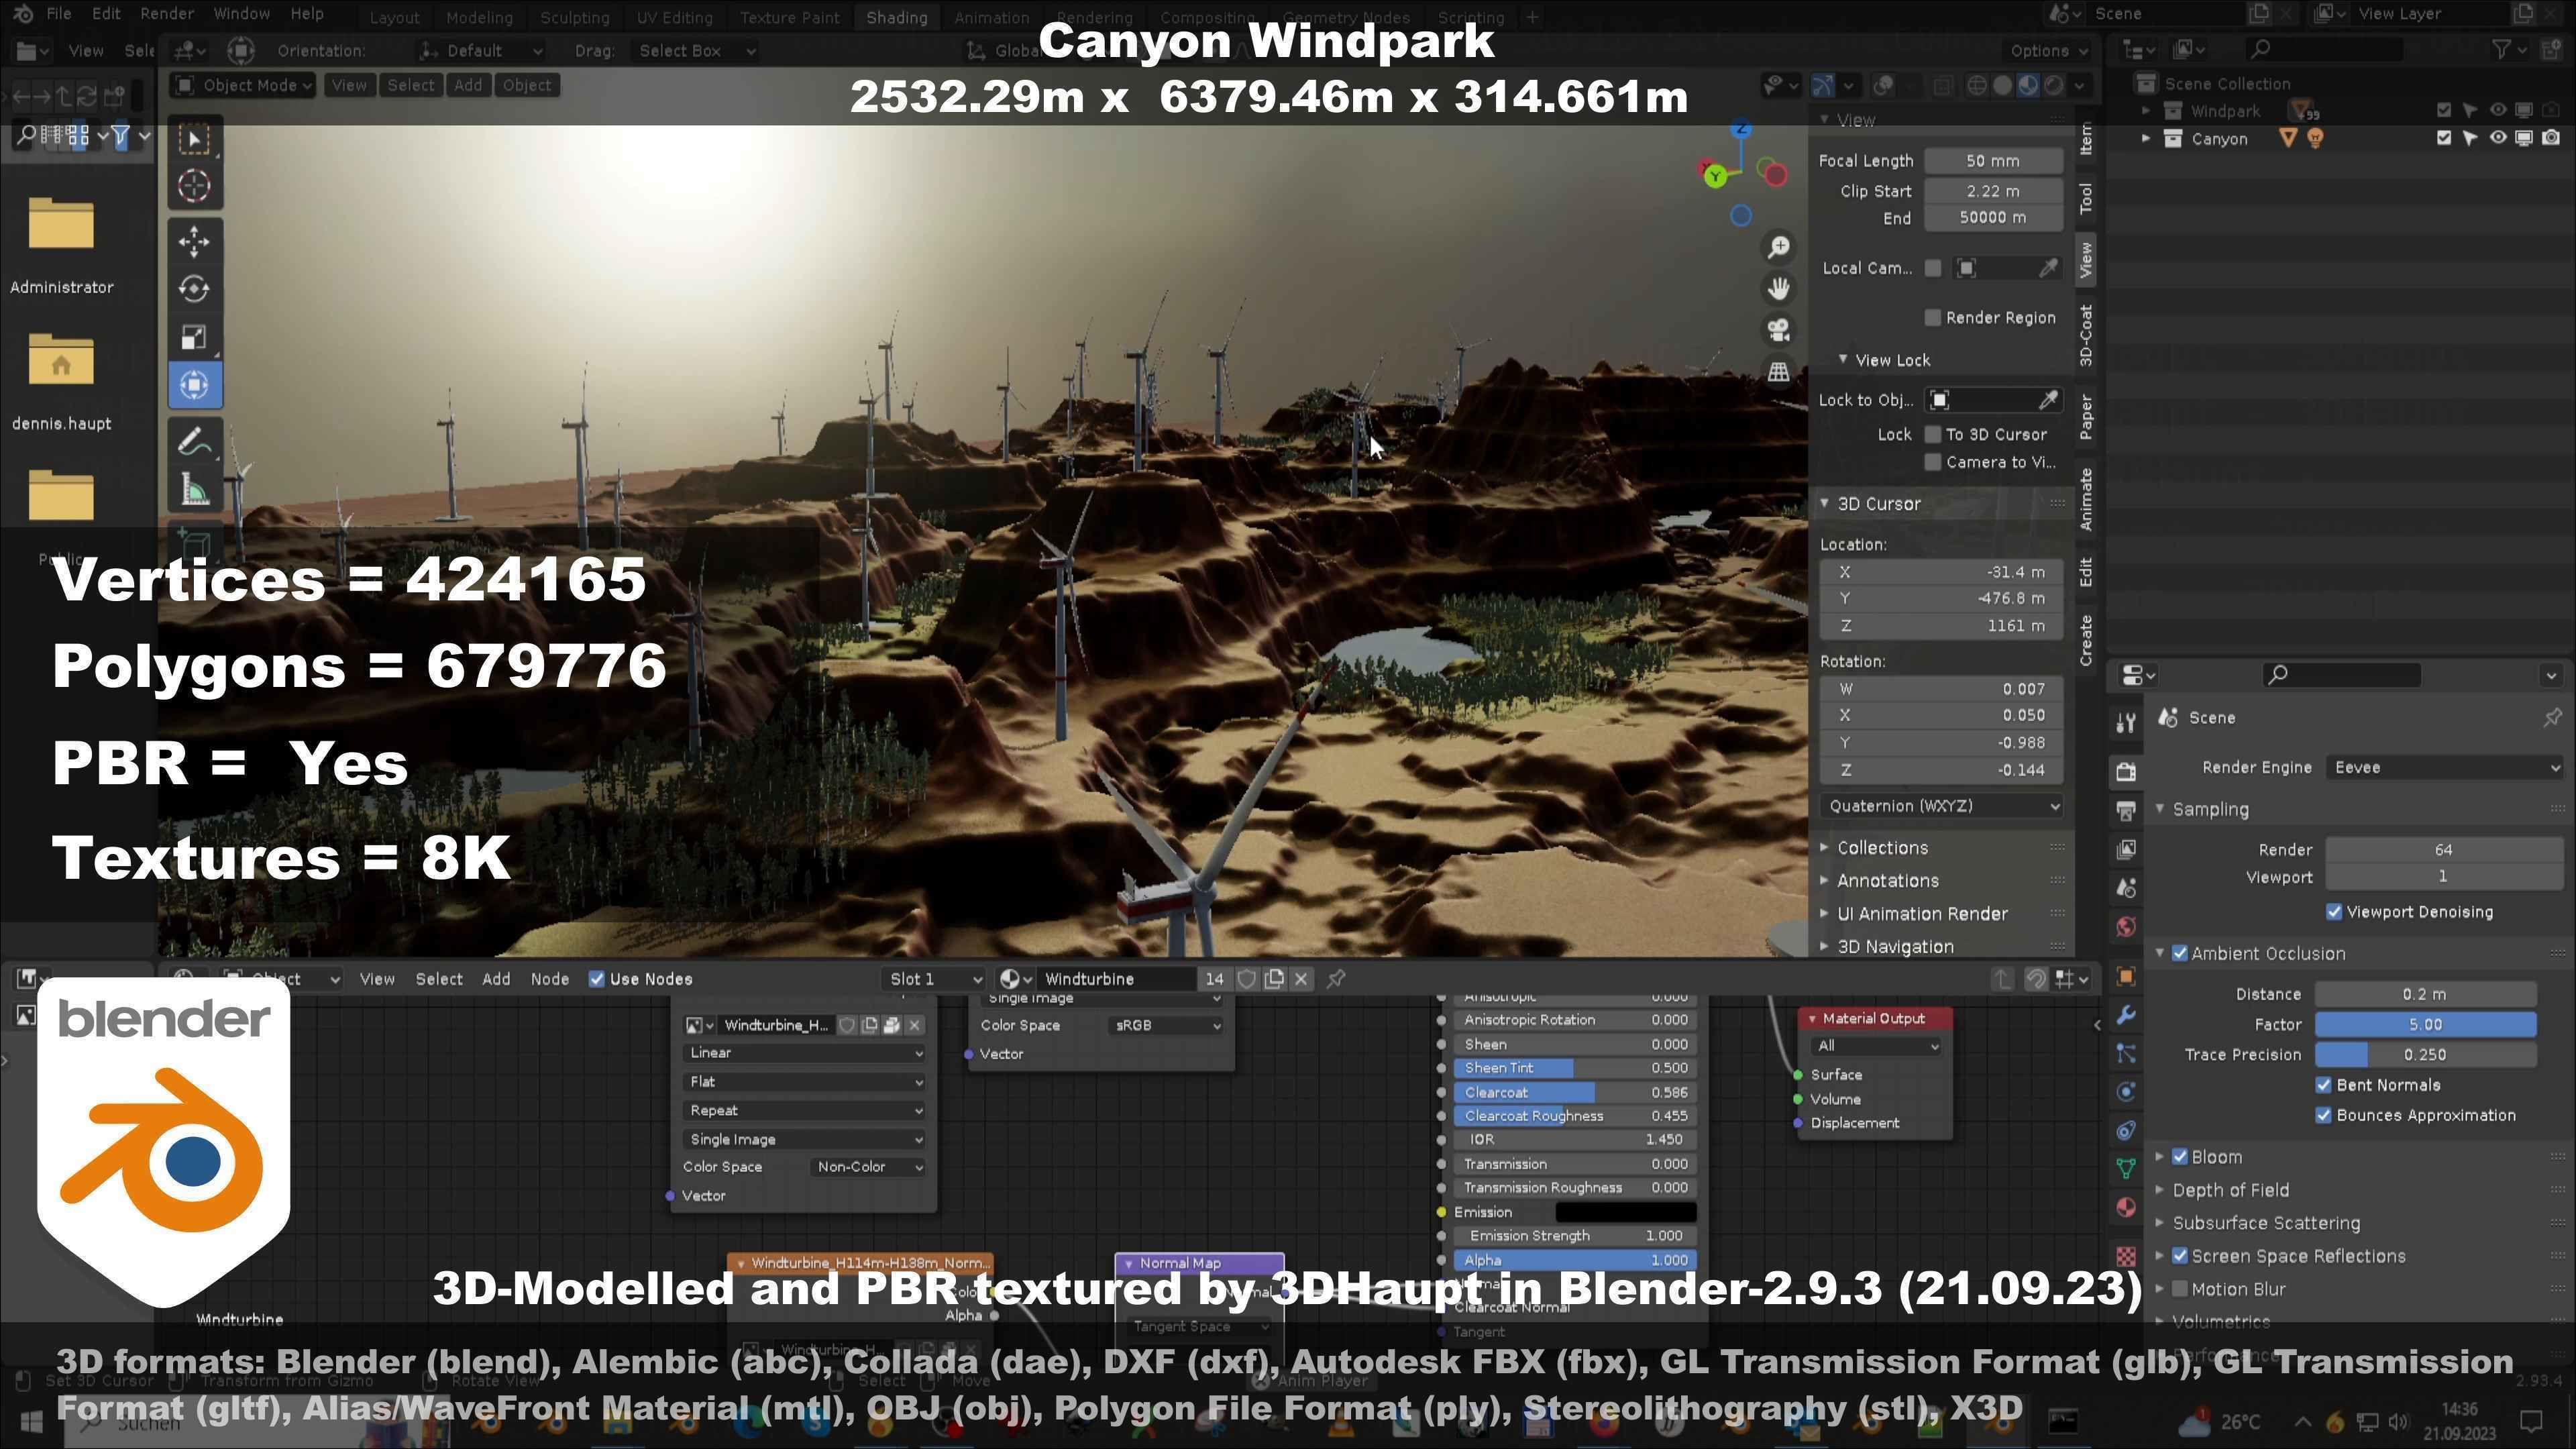Select the Rotate tool icon

pos(194,289)
